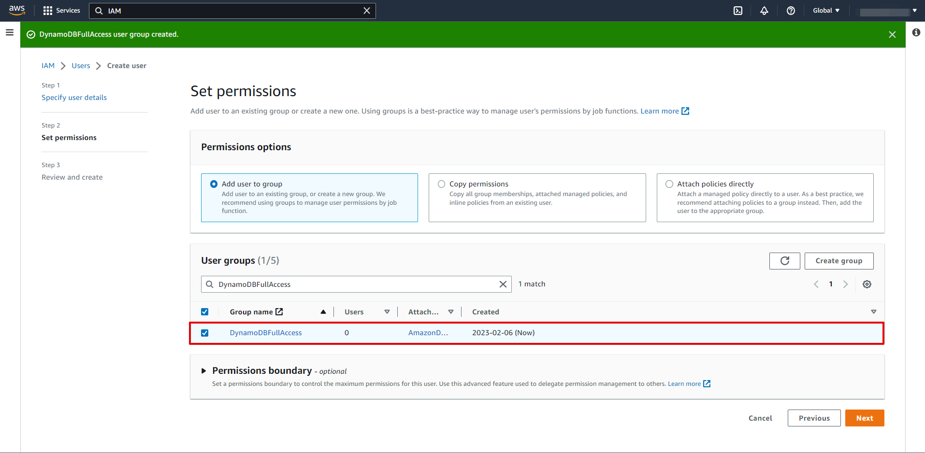925x453 pixels.
Task: Select Copy permissions option
Action: (x=441, y=184)
